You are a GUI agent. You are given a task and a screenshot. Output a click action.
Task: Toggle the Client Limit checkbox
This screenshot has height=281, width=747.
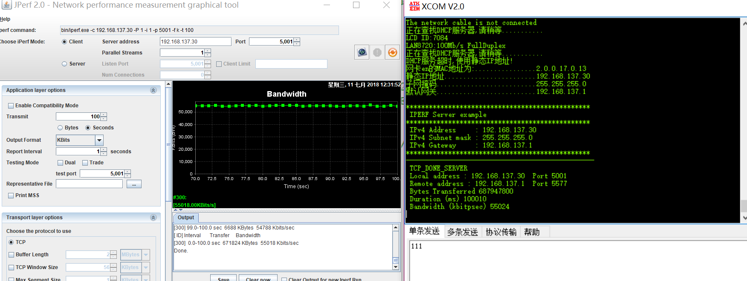click(219, 64)
